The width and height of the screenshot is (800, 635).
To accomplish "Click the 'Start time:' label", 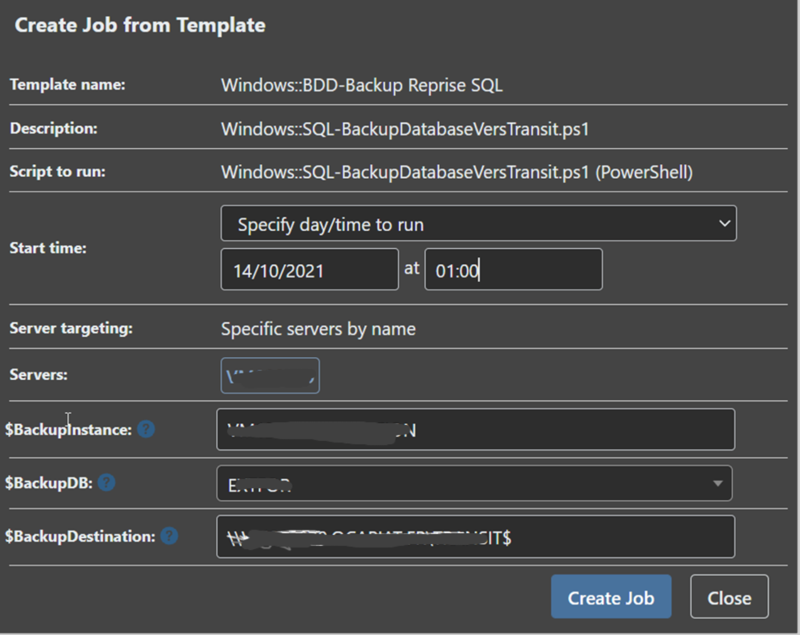I will click(x=48, y=248).
